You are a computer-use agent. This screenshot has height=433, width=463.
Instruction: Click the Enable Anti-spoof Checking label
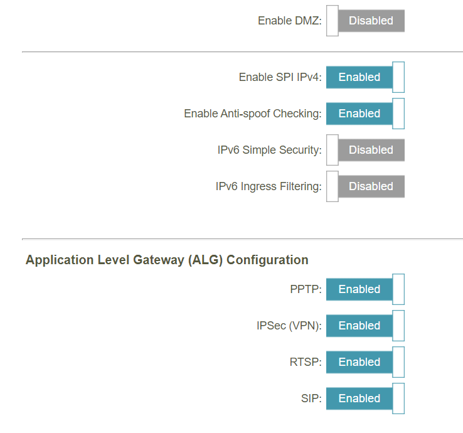pyautogui.click(x=253, y=114)
